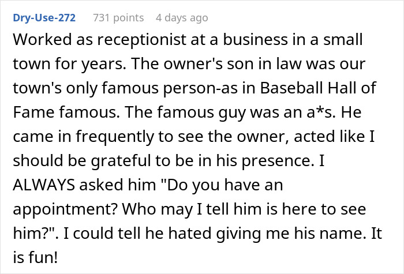Click the phrase 'Baseball Hall of'

pos(318,88)
